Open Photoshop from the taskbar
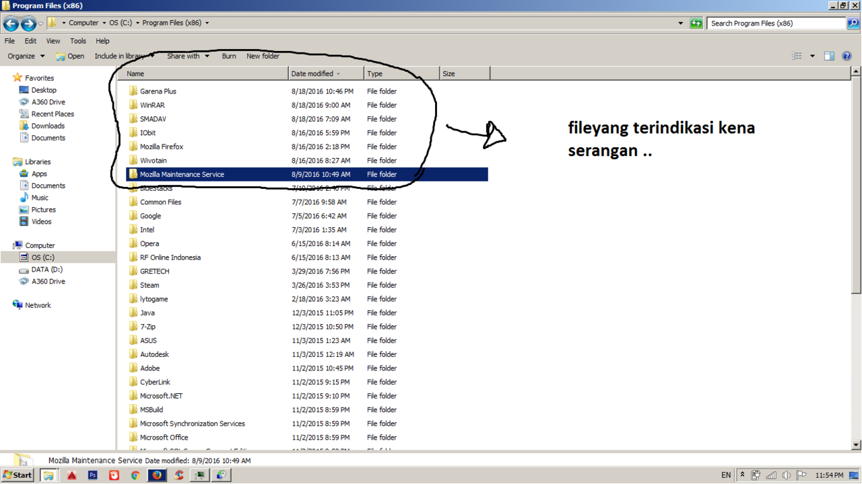Image resolution: width=862 pixels, height=484 pixels. [x=93, y=475]
